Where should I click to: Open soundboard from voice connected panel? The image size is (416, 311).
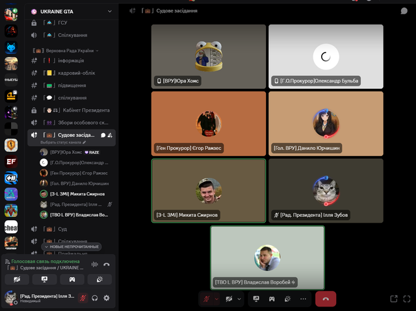[99, 279]
